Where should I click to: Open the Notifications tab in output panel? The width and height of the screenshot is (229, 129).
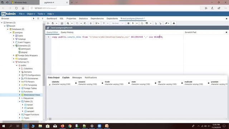pos(91,77)
